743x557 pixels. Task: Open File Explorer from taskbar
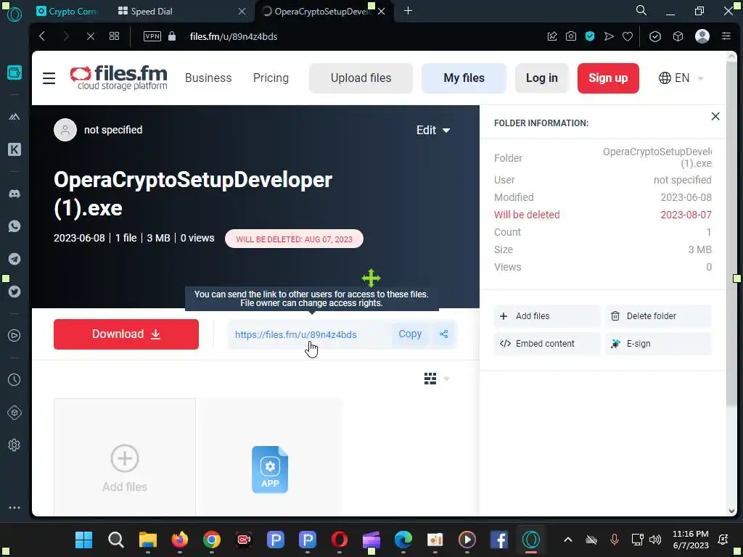tap(148, 540)
